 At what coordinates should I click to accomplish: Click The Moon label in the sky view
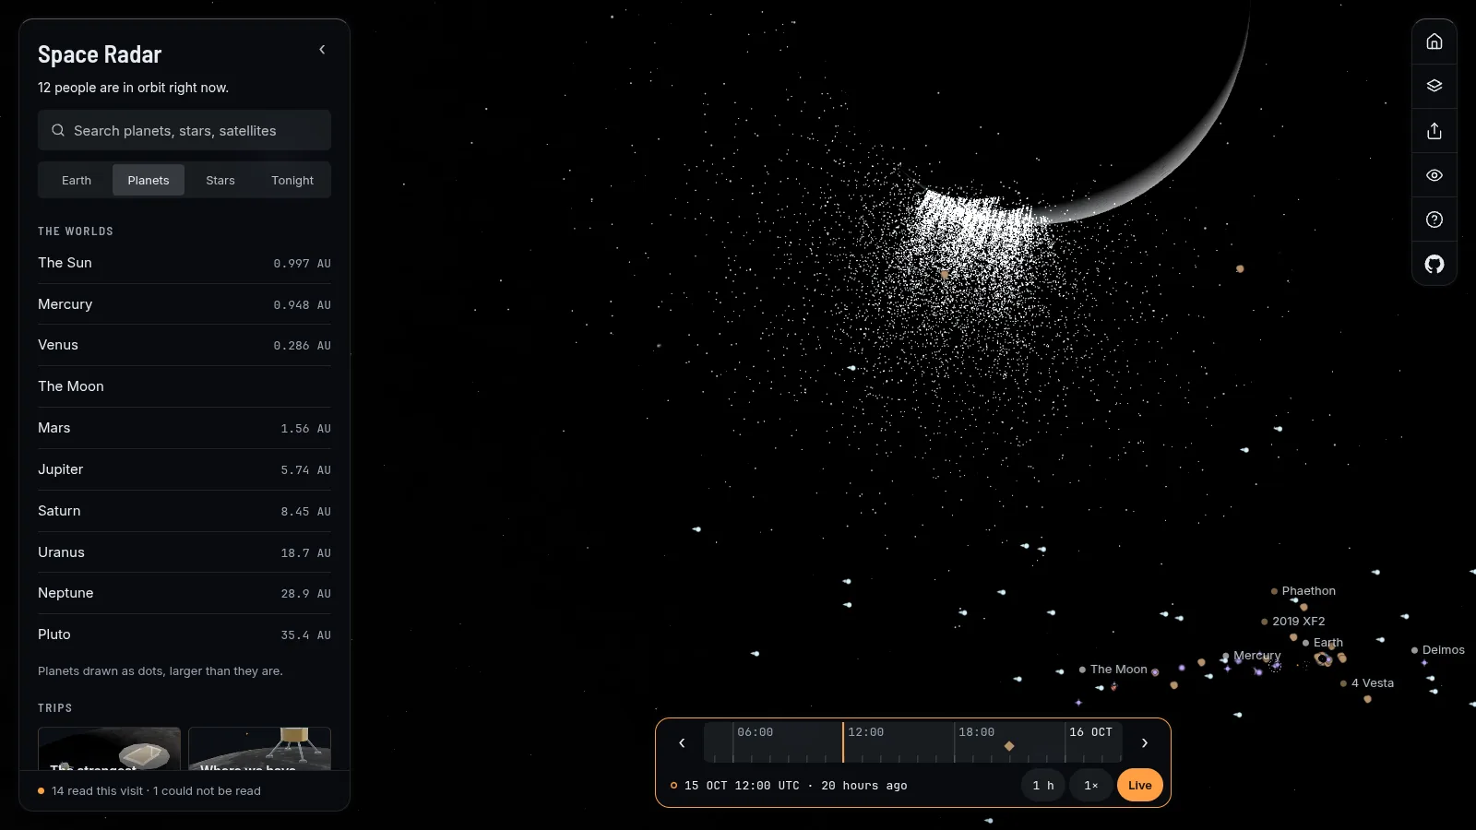1118,670
